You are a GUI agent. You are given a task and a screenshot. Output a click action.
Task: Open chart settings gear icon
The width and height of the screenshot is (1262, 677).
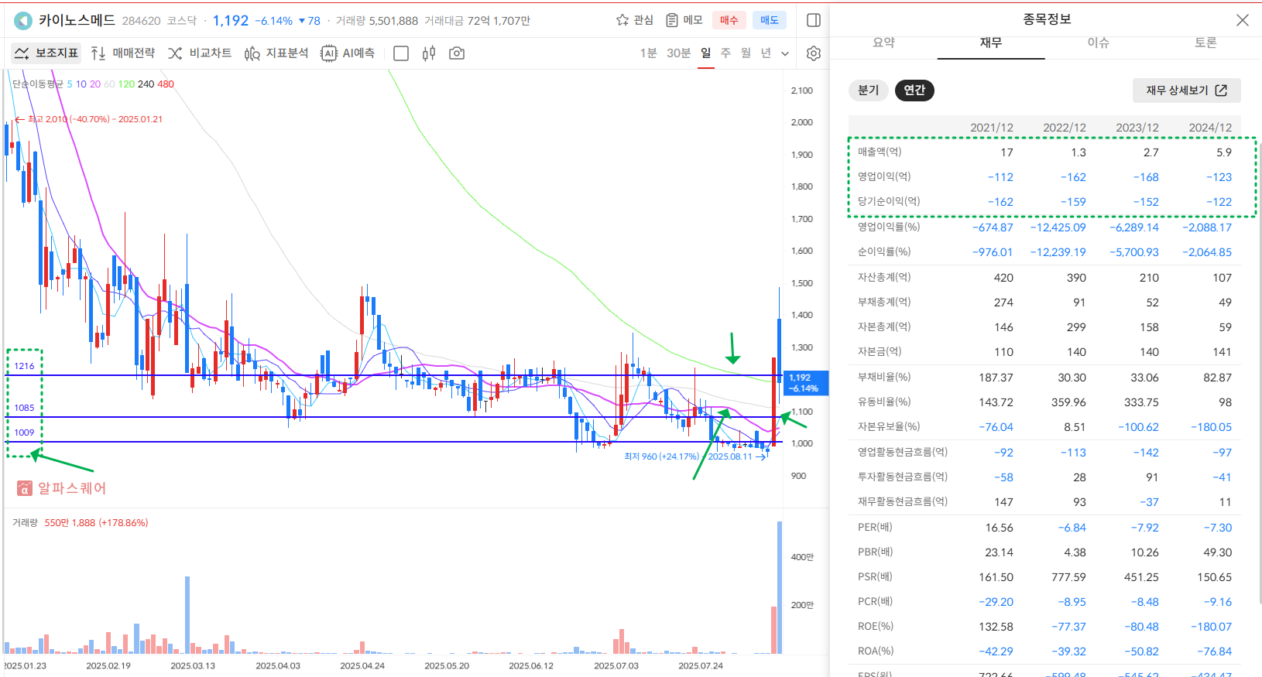[814, 53]
